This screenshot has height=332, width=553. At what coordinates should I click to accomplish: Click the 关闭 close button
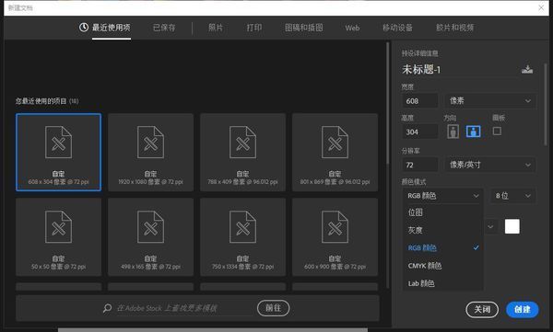click(482, 309)
